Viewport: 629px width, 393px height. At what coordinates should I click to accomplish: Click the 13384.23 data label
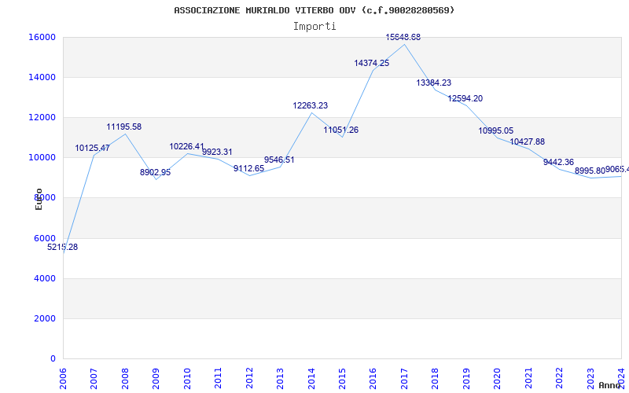[434, 83]
